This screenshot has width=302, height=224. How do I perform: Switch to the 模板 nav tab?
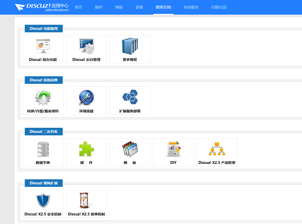click(x=119, y=7)
